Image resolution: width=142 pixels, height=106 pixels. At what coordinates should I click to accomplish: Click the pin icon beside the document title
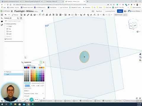coord(42,11)
